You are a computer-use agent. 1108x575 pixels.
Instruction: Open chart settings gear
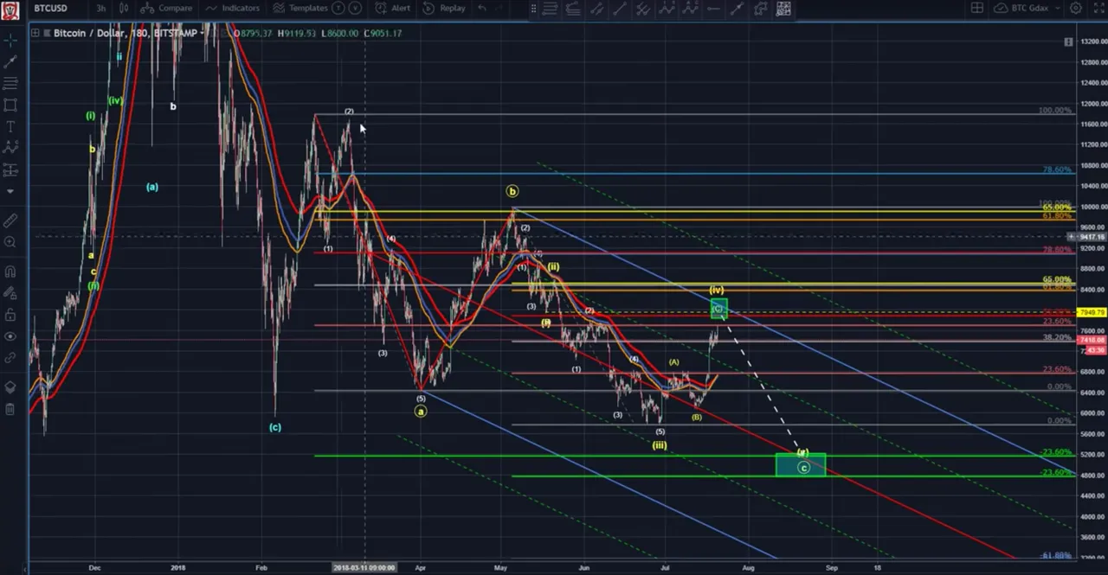pyautogui.click(x=1076, y=8)
